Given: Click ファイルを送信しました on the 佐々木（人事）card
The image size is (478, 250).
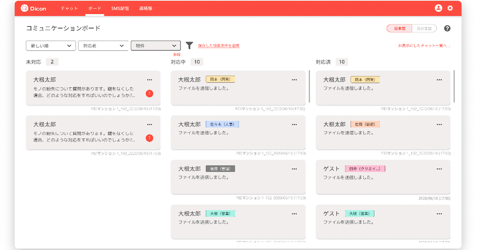Looking at the screenshot, I should (x=204, y=133).
